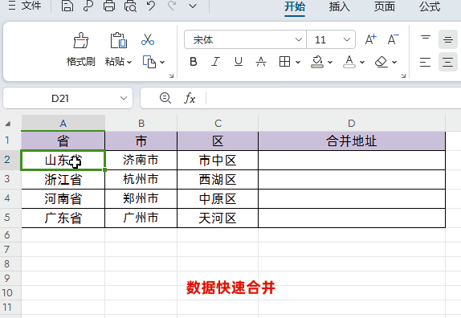
Task: Click the Print icon
Action: [x=109, y=6]
